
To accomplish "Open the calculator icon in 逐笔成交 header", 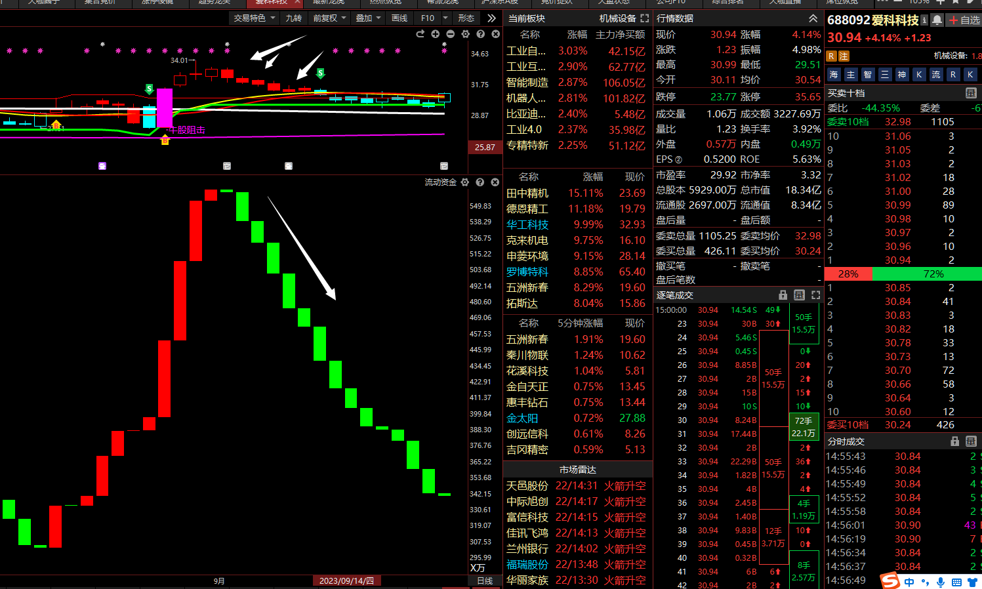I will 799,295.
